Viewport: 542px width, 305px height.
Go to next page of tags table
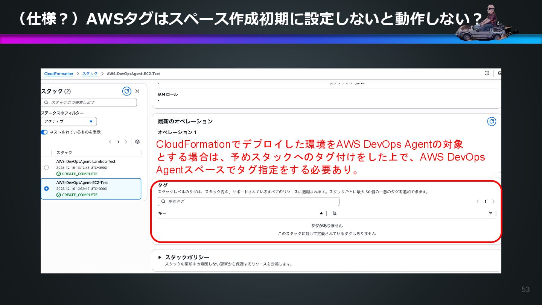pos(493,202)
